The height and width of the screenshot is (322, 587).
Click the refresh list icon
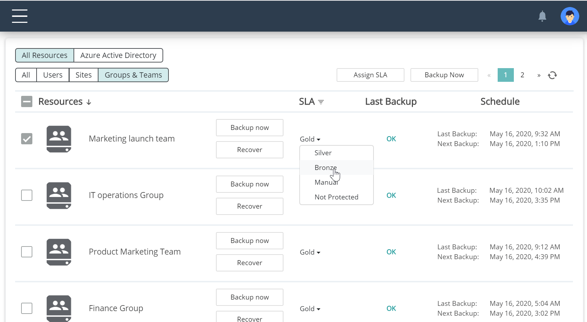pos(552,75)
